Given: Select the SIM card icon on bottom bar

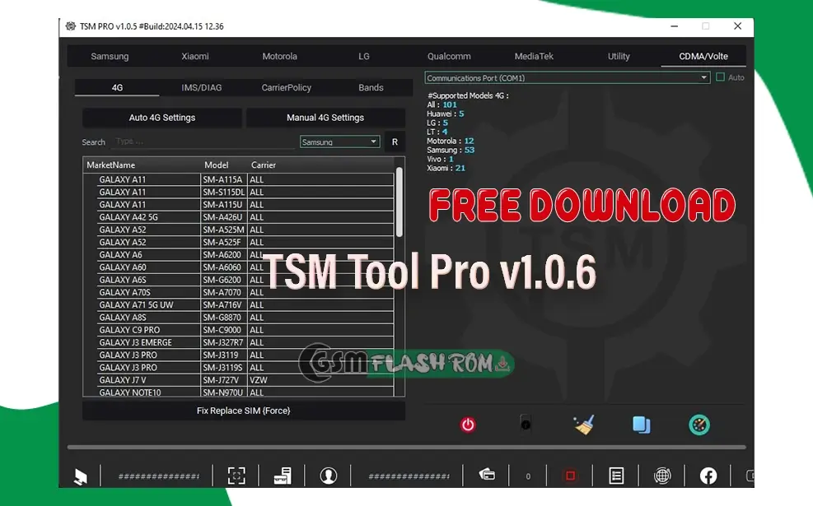Looking at the screenshot, I should pos(283,476).
